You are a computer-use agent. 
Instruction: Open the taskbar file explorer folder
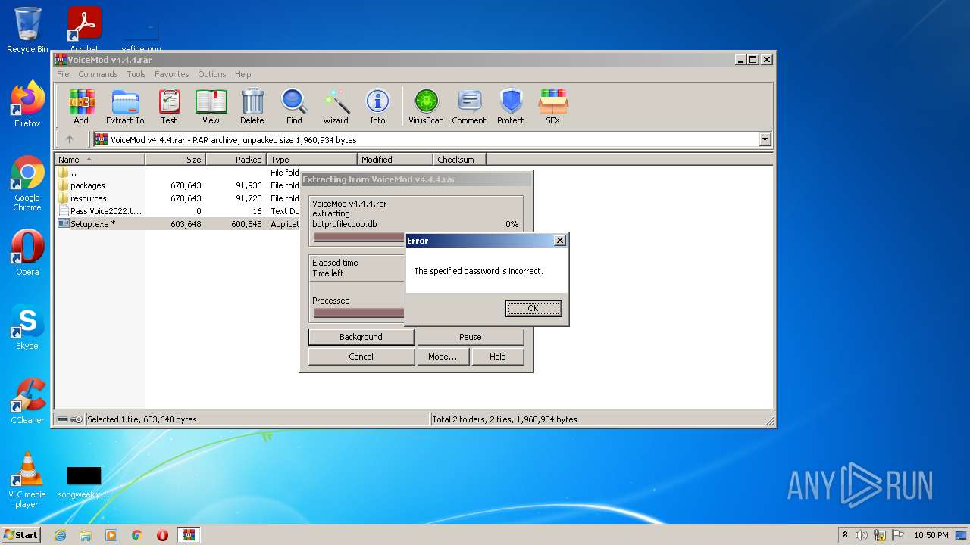[x=86, y=535]
